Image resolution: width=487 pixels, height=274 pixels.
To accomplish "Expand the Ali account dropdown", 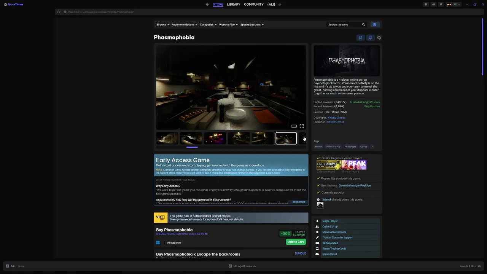I will pyautogui.click(x=453, y=5).
